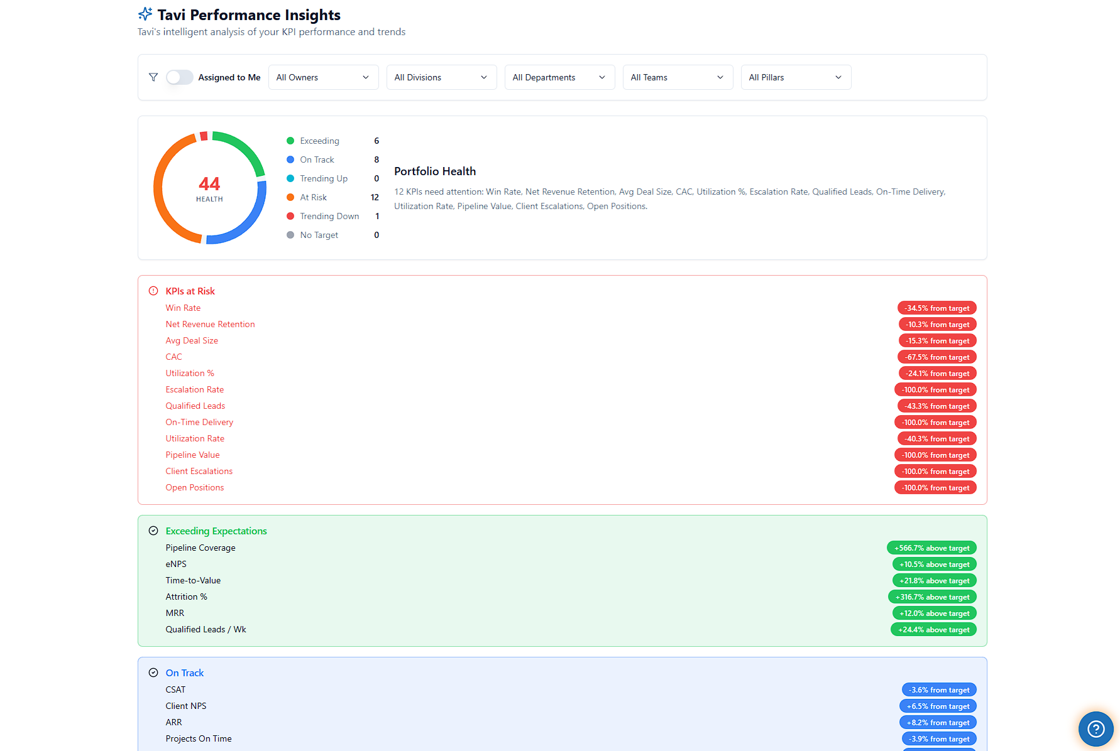The image size is (1120, 751).
Task: Click the -10.3% from target badge
Action: [x=937, y=324]
